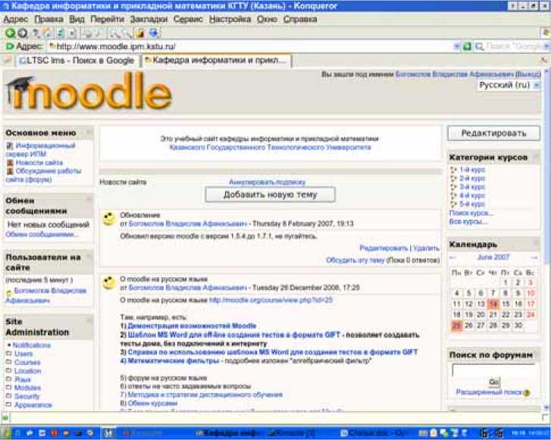
Task: Click the close tab icon at tab bar right
Action: (544, 61)
